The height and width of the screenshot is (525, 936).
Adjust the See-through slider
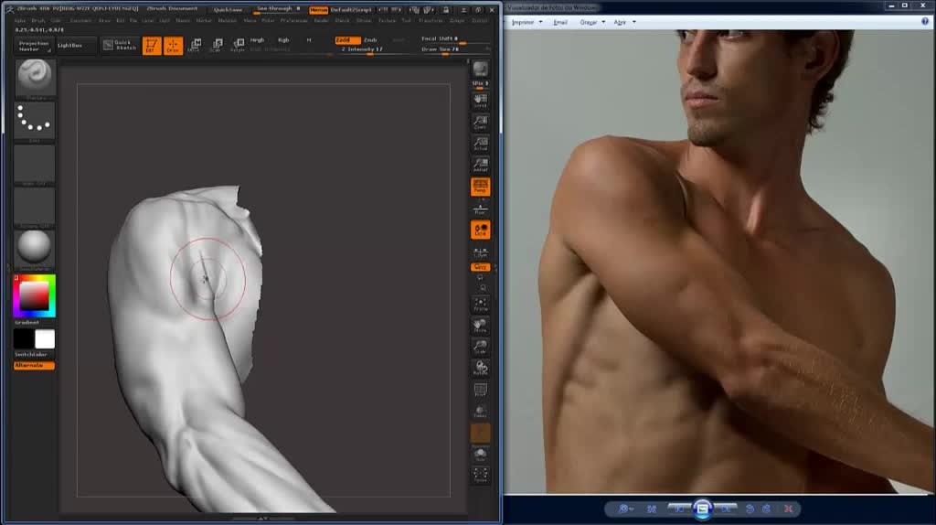[278, 9]
